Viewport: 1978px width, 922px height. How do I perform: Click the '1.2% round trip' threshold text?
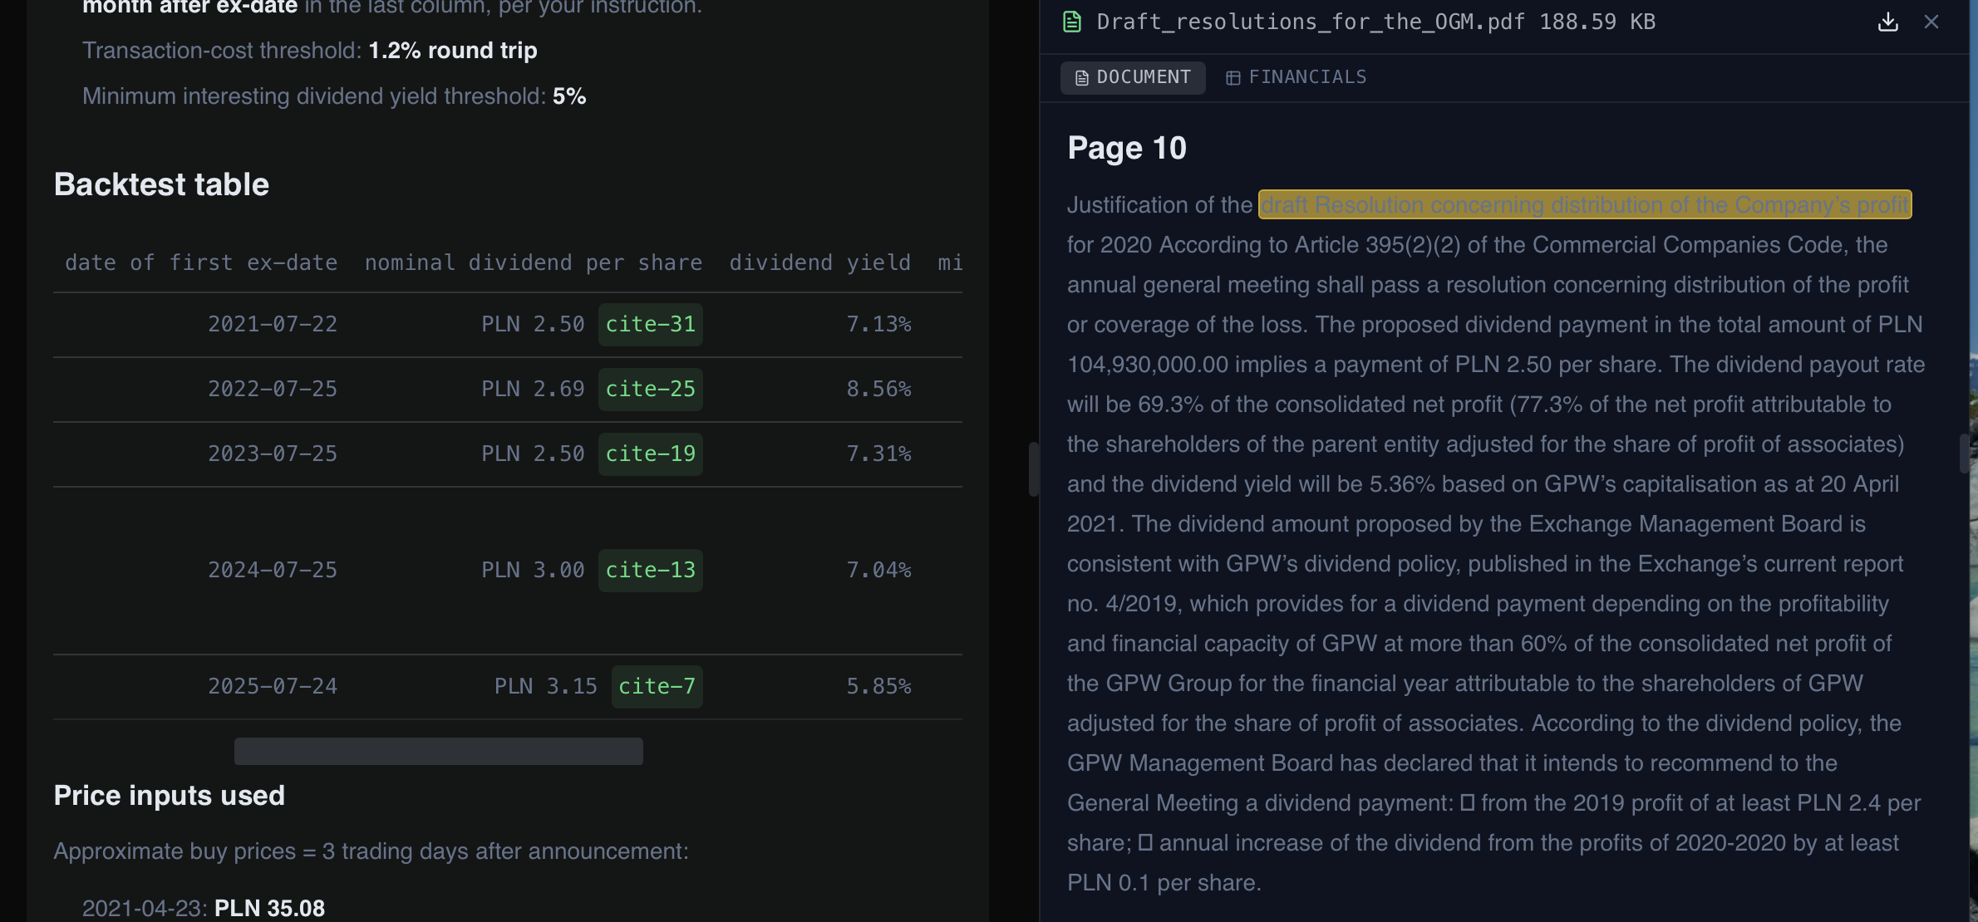[x=453, y=51]
